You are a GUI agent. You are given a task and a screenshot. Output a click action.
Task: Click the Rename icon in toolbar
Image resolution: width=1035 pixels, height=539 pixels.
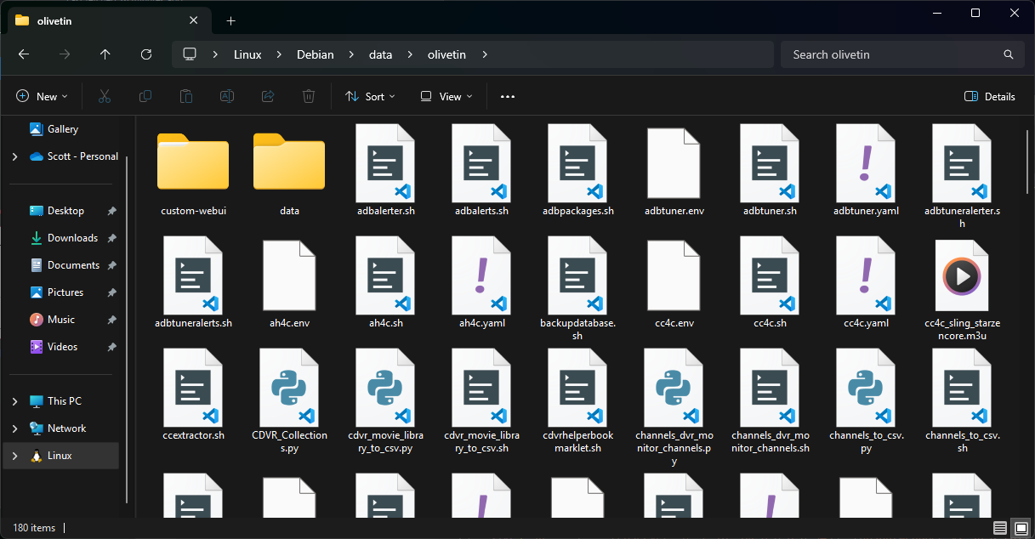click(227, 97)
